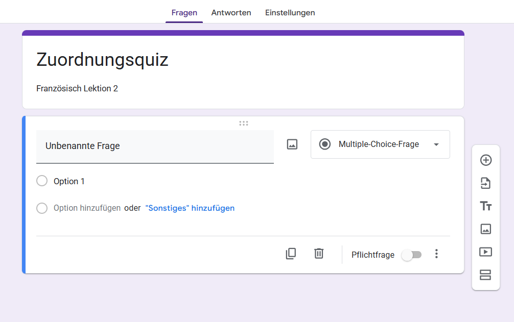Viewport: 514px width, 322px height.
Task: Delete the question with the trash icon
Action: [319, 254]
